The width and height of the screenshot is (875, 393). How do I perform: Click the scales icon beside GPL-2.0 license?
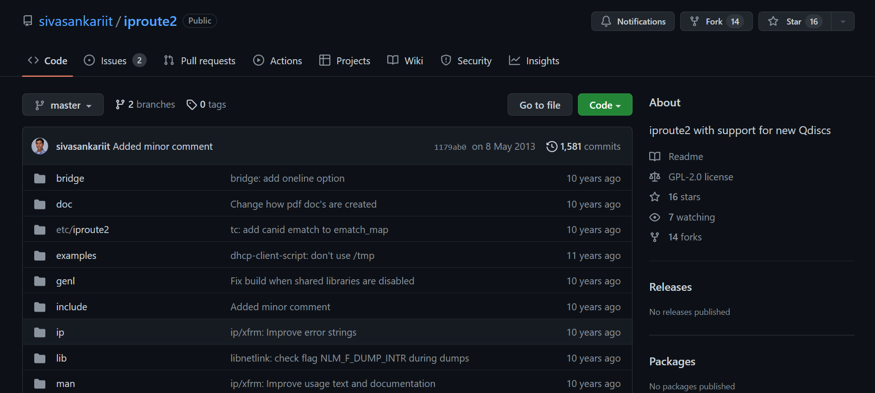(x=655, y=177)
